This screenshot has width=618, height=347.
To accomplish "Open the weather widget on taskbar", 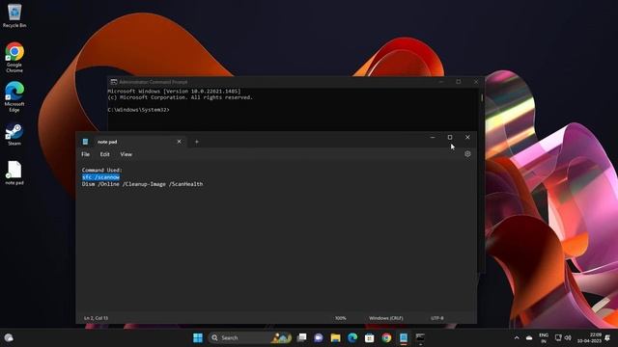I will (x=9, y=337).
